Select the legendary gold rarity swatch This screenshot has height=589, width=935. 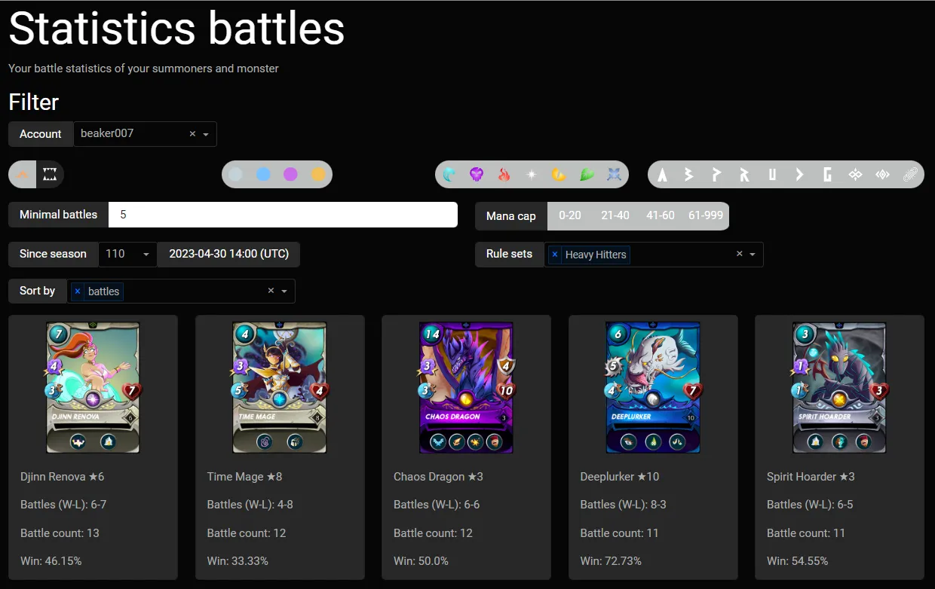click(x=318, y=175)
